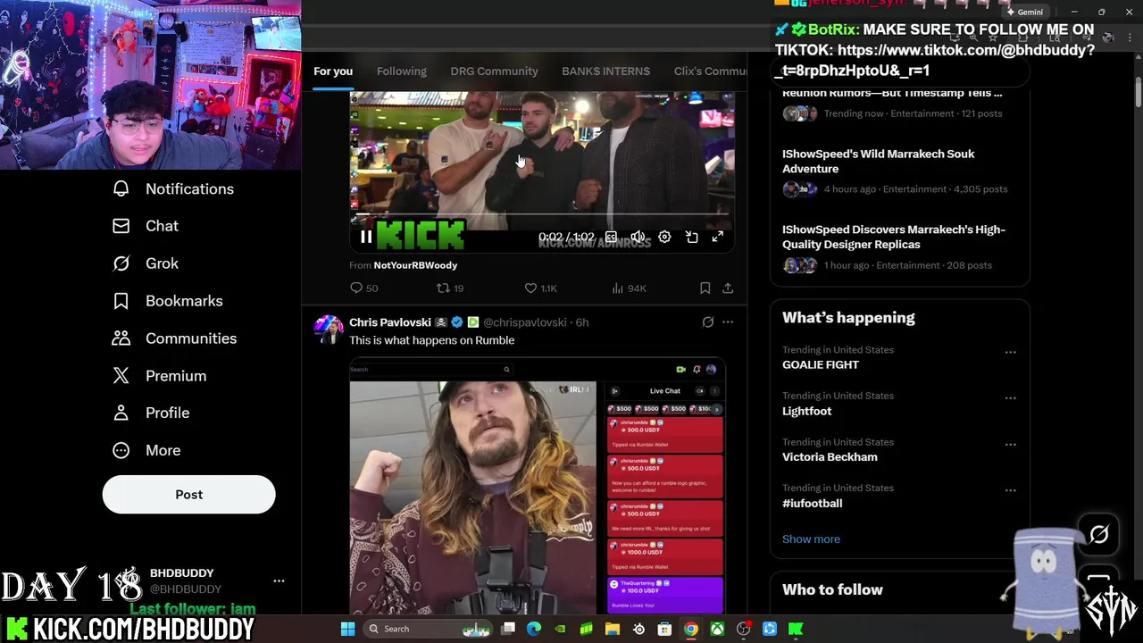Share the Kick video post
Screen dimensions: 1143x643
pos(728,288)
